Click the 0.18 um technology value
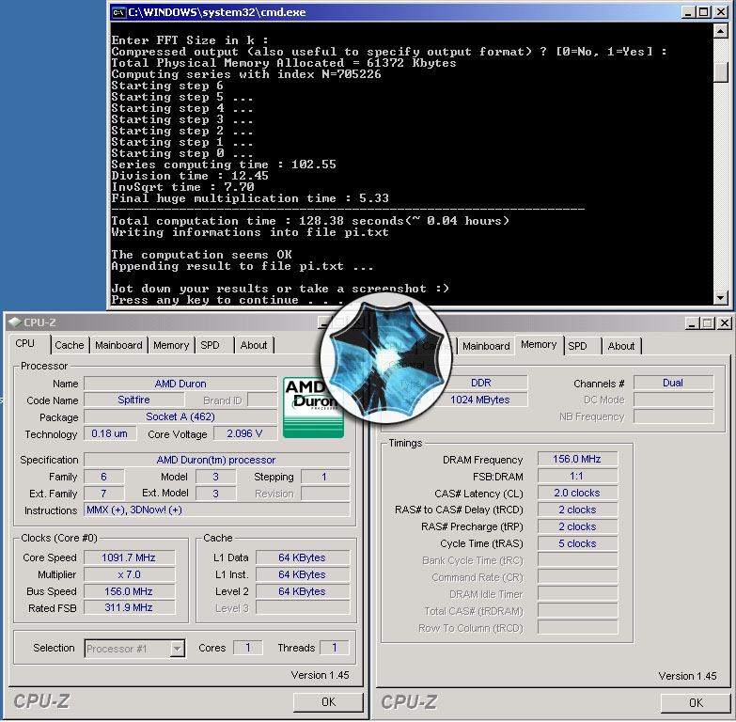The image size is (736, 722). click(x=110, y=433)
